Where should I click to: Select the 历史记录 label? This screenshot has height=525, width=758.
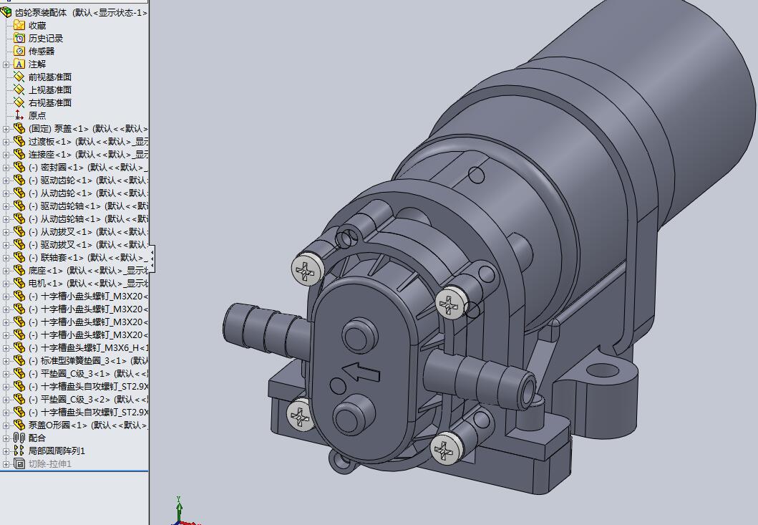click(46, 38)
